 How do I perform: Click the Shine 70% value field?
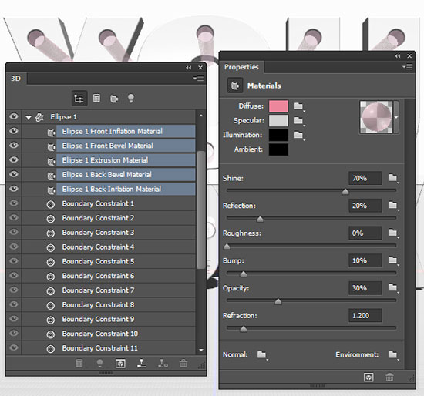click(x=365, y=178)
